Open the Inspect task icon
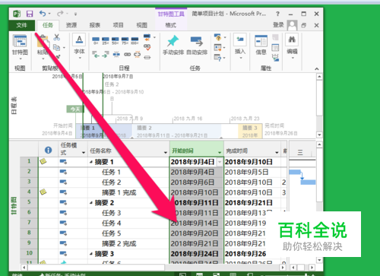Viewport: 380px width, 276px height. coord(217,37)
